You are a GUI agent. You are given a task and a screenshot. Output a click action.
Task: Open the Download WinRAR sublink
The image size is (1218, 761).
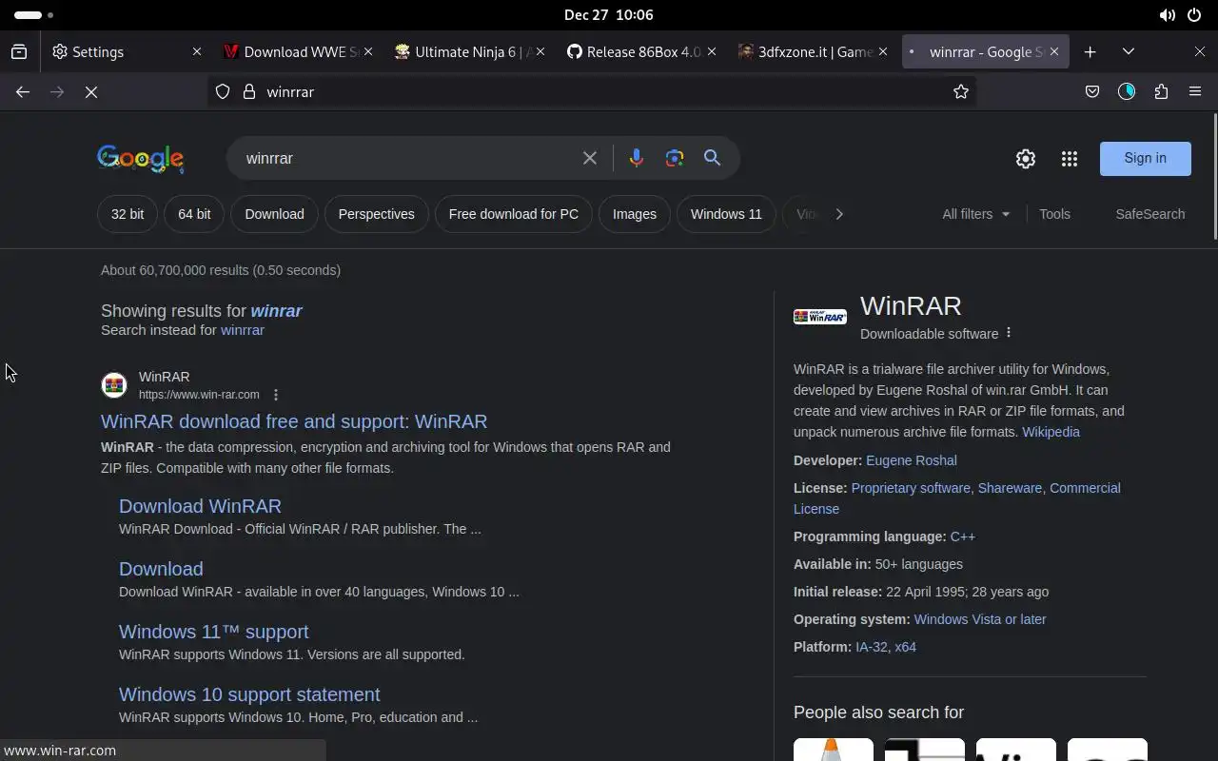pos(200,506)
